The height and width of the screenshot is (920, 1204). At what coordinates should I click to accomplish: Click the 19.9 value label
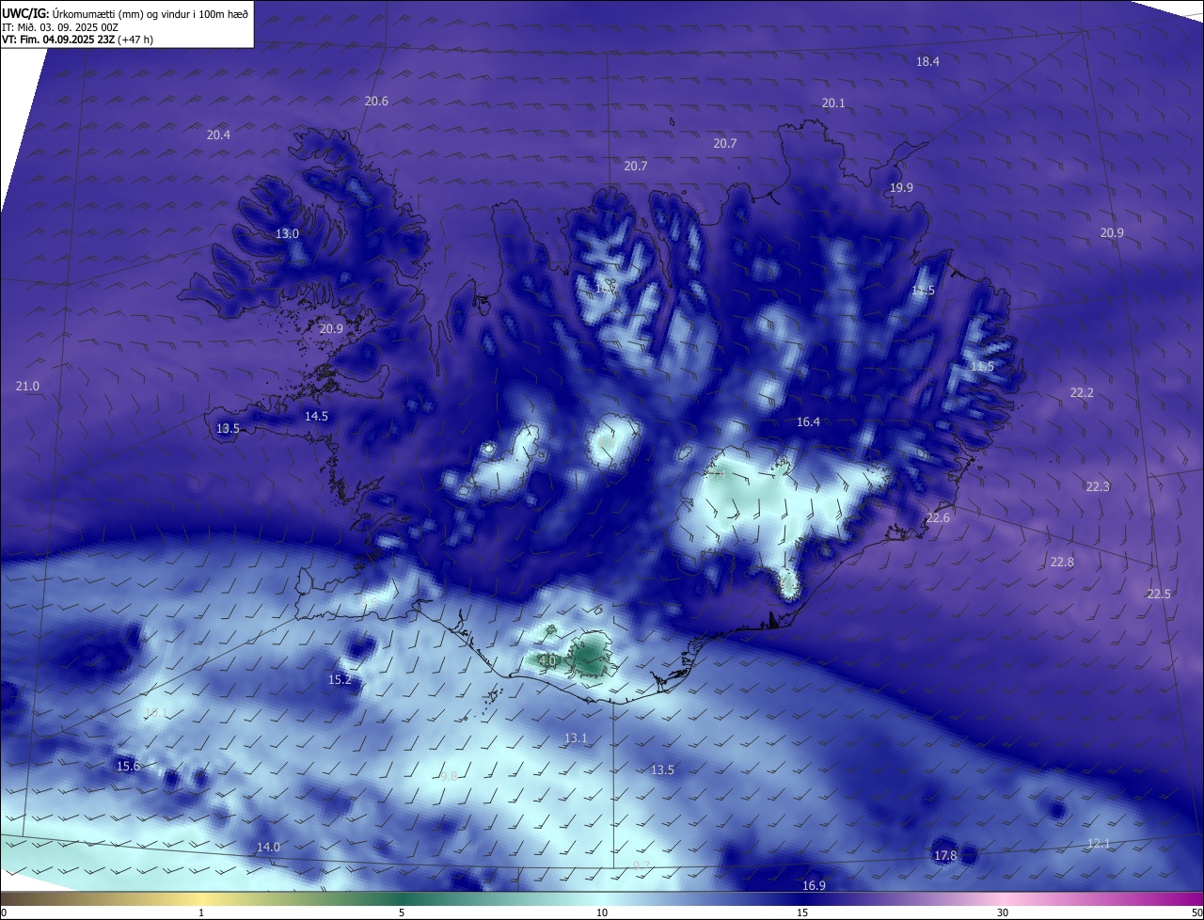pyautogui.click(x=901, y=187)
